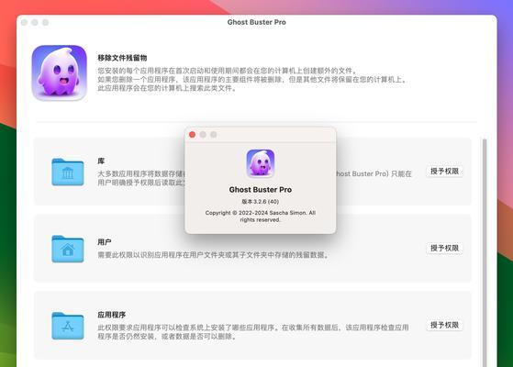Screen dimensions: 513x367
Task: Grant permission for the 应用程序 folder
Action: click(x=444, y=325)
